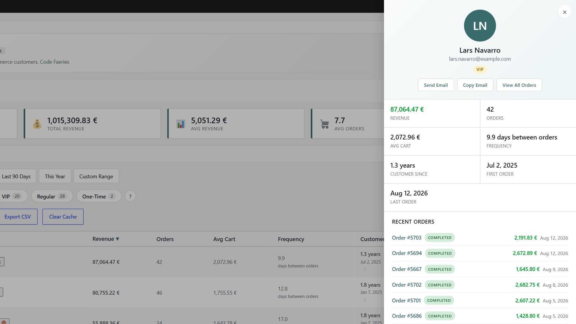Open Order #5703 link
576x324 pixels.
[x=407, y=238]
